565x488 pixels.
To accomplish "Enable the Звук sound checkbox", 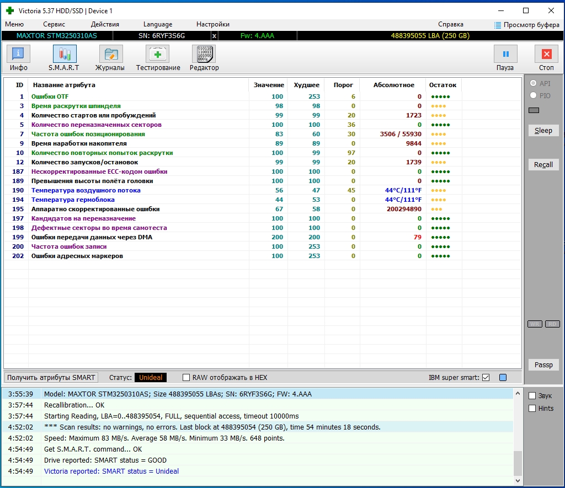I will coord(532,396).
